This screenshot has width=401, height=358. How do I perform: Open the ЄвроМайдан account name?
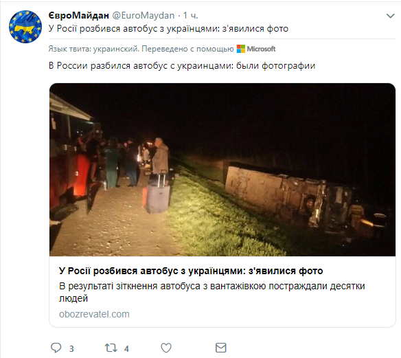tap(79, 16)
